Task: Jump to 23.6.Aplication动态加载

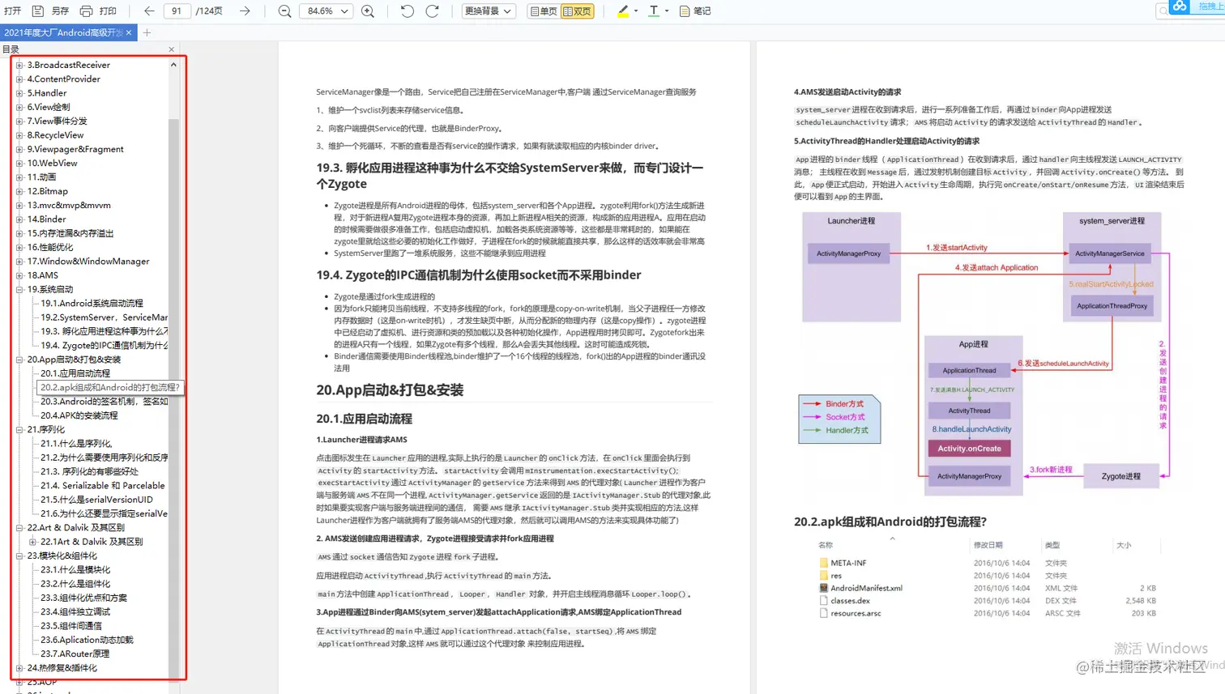Action: point(87,640)
